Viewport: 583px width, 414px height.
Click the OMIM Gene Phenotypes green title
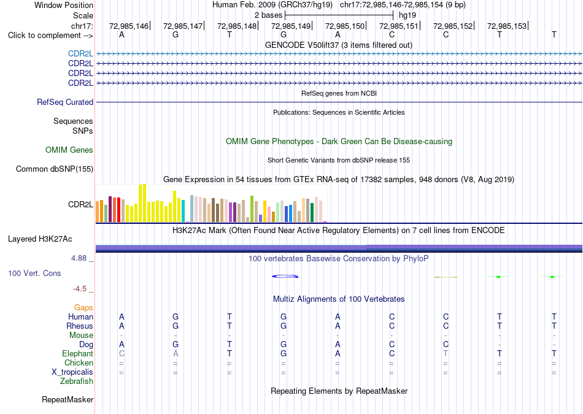tap(339, 142)
